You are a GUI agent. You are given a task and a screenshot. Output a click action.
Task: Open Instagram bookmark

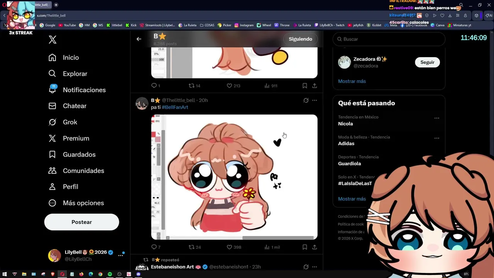[x=244, y=25]
